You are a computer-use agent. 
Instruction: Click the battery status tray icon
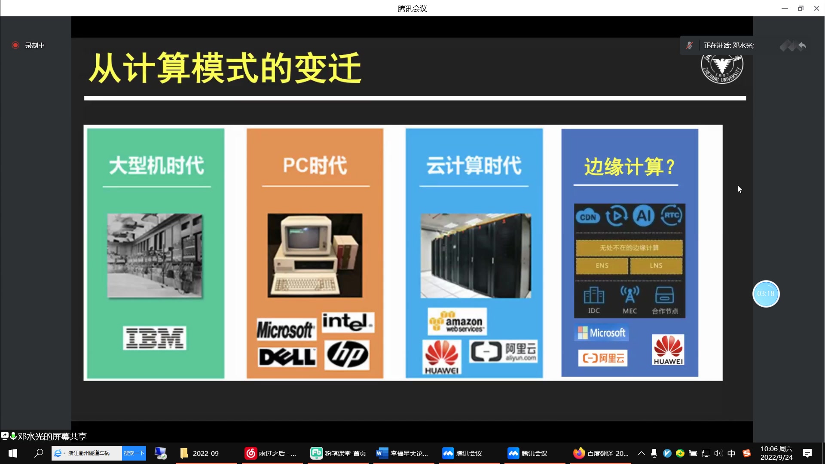coord(693,453)
